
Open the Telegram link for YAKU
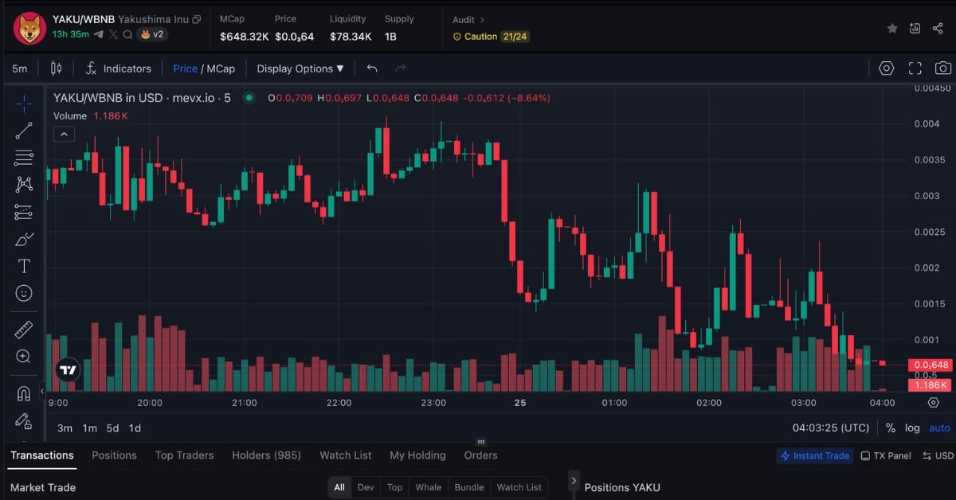(x=99, y=34)
